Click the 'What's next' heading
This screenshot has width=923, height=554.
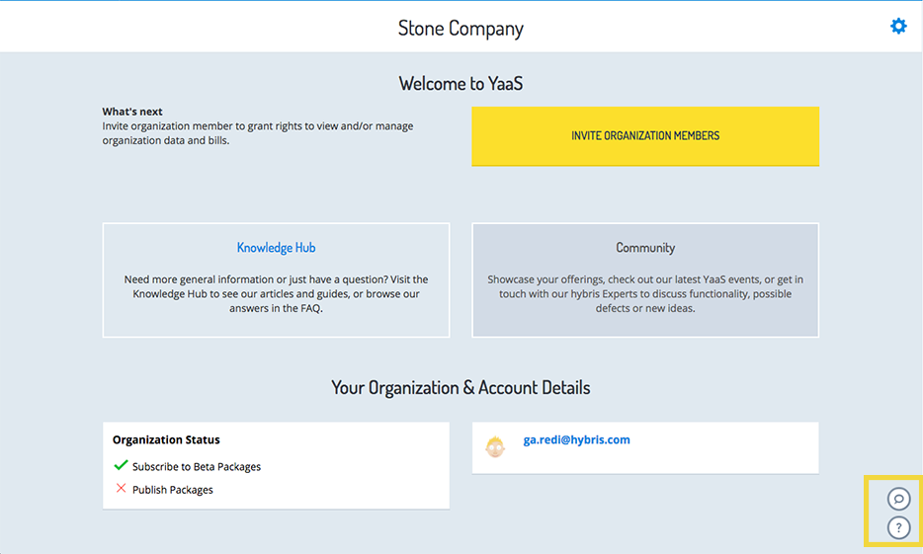pyautogui.click(x=132, y=112)
